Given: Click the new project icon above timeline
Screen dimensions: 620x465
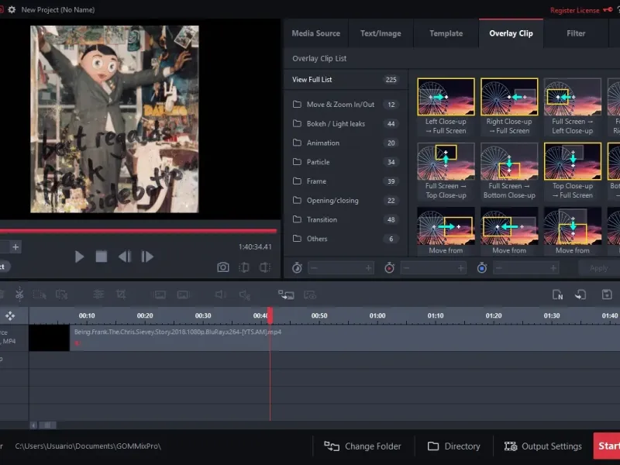Looking at the screenshot, I should (x=557, y=294).
